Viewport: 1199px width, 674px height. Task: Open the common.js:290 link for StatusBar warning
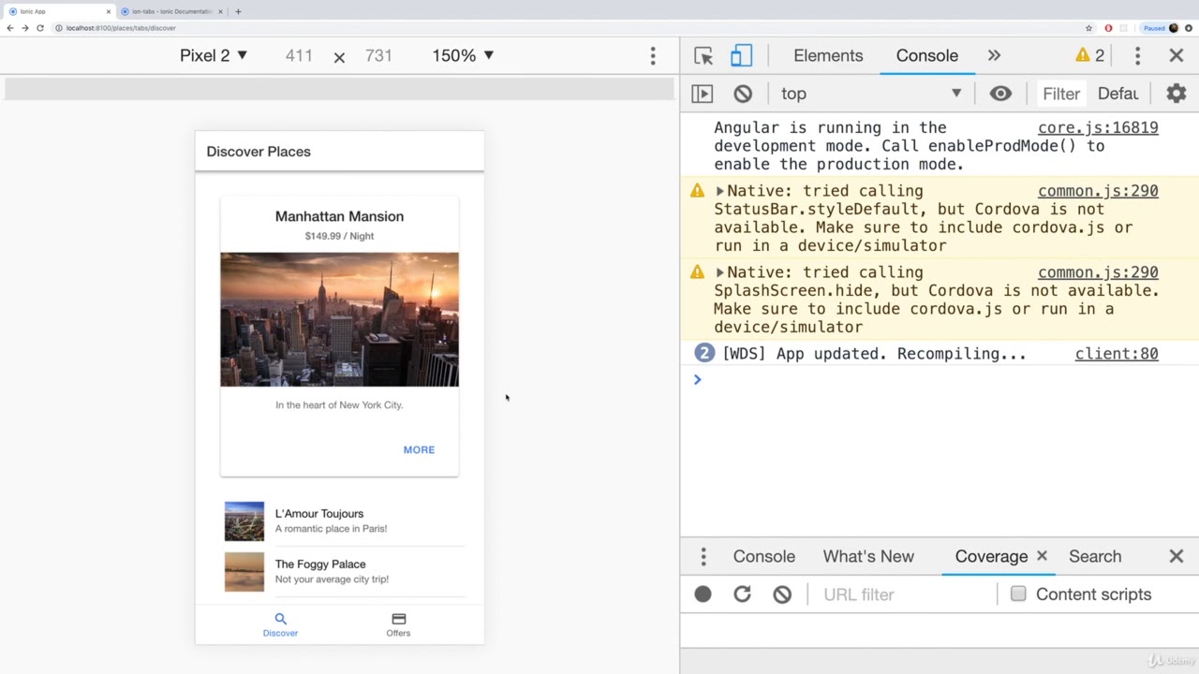tap(1098, 191)
